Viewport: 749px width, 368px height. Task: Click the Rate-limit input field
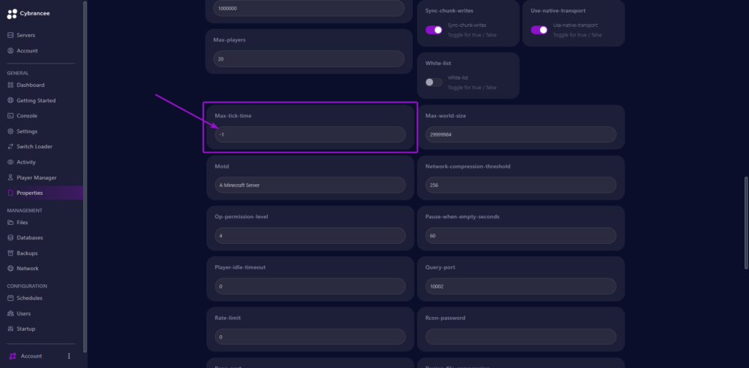click(x=310, y=337)
